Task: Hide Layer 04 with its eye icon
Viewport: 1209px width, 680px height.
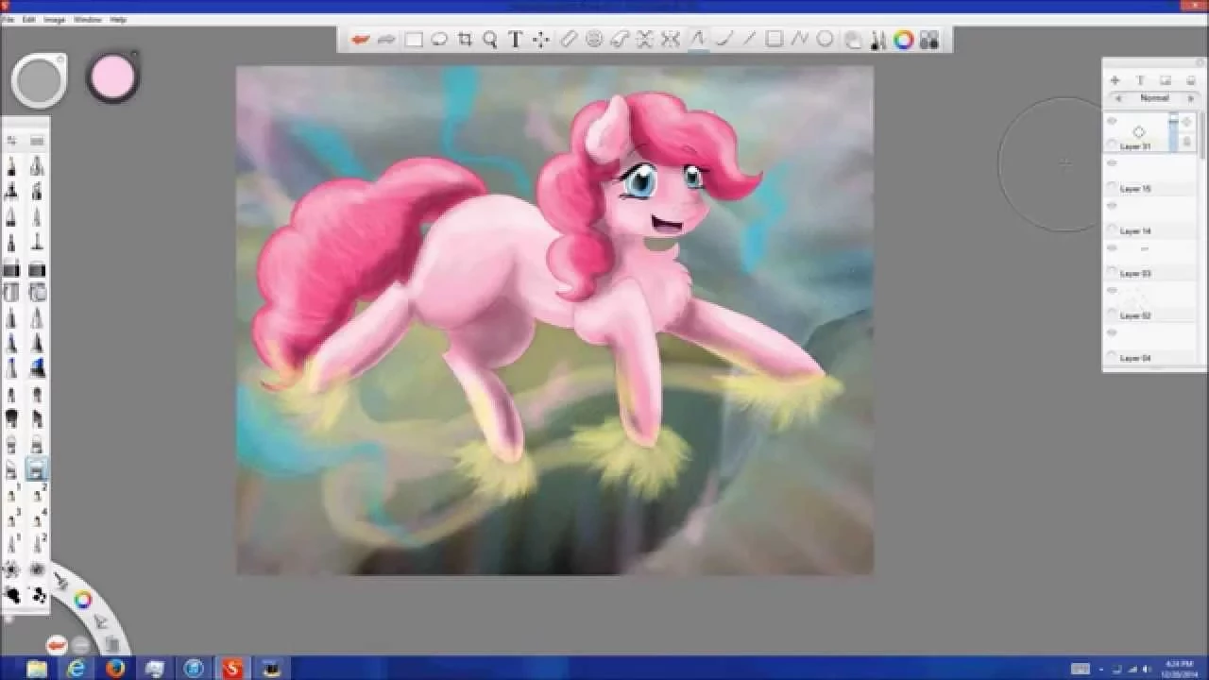Action: click(1112, 333)
